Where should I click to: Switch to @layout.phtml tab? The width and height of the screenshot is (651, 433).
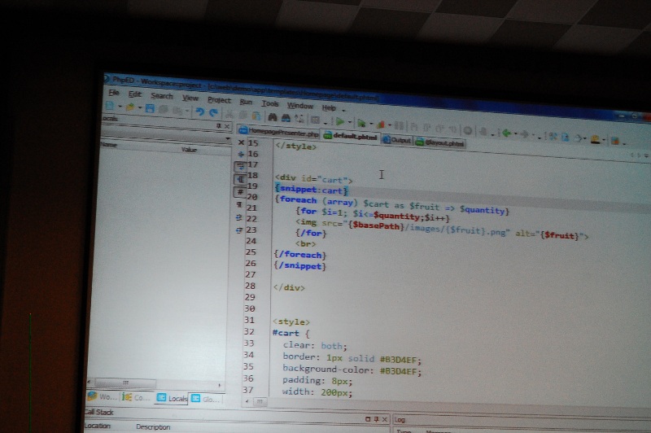pos(440,142)
